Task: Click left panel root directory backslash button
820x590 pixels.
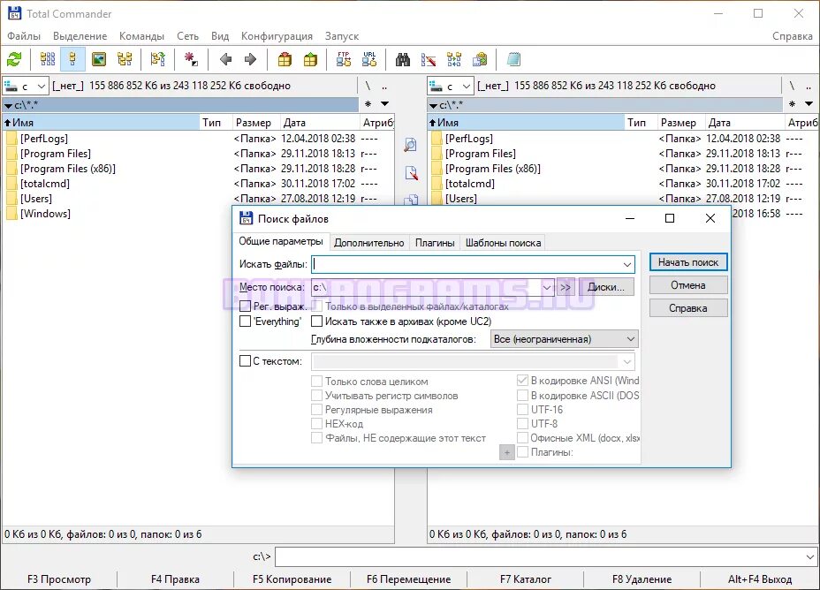Action: pos(368,86)
